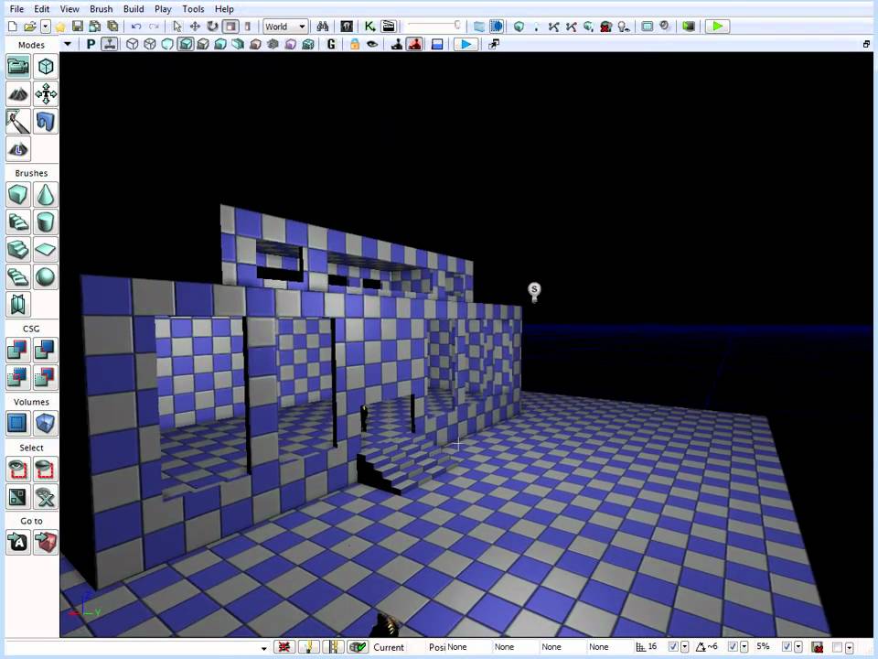Select the arrow pointer selection tool
The height and width of the screenshot is (659, 878).
(177, 27)
